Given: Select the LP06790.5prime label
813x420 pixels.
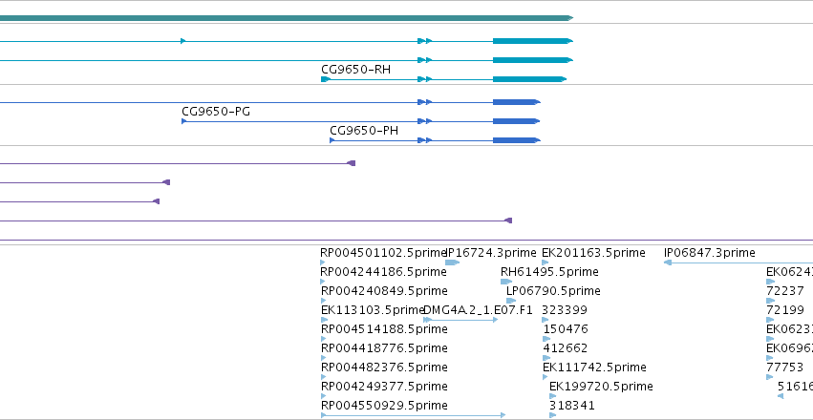Looking at the screenshot, I should point(553,291).
